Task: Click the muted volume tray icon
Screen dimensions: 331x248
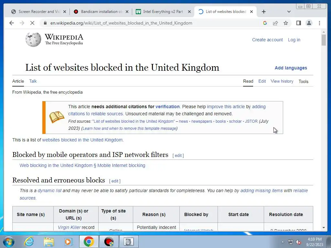Action: pos(298,242)
